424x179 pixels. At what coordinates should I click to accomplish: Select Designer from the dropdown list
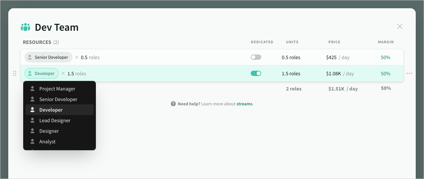49,131
